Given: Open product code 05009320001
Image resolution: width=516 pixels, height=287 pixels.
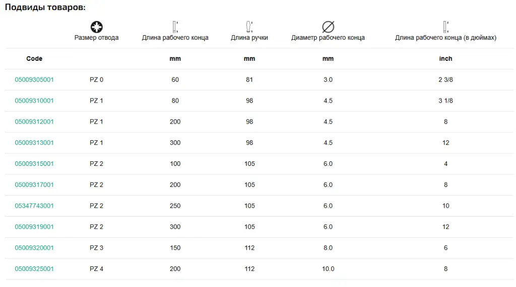Looking at the screenshot, I should click(x=34, y=248).
